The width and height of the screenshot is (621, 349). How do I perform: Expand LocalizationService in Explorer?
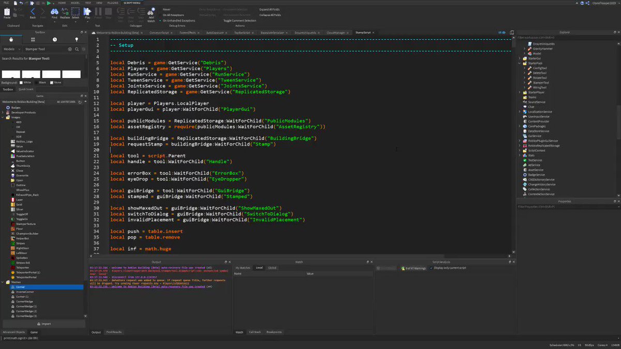(x=520, y=112)
